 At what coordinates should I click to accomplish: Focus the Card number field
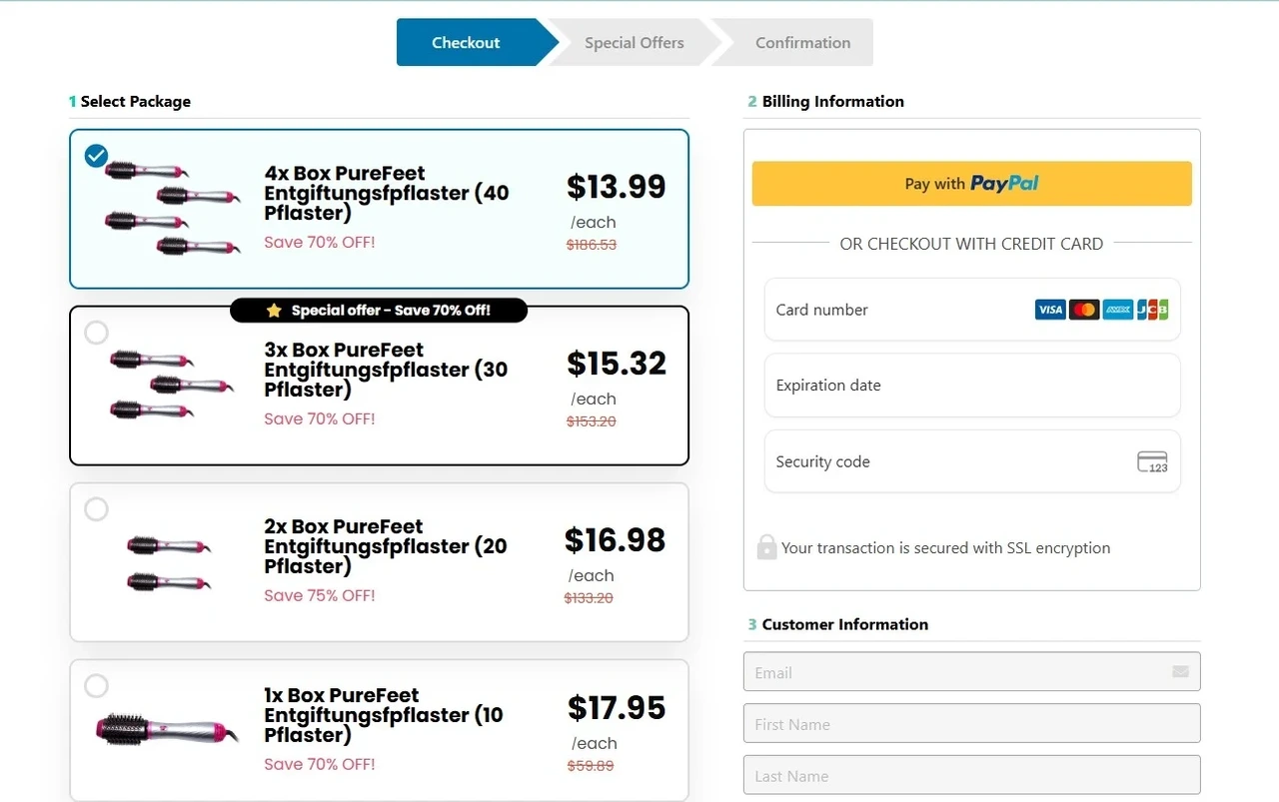(x=972, y=310)
